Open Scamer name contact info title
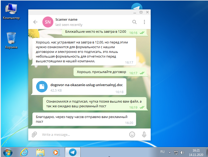This screenshot has height=157, width=208. [x=66, y=20]
